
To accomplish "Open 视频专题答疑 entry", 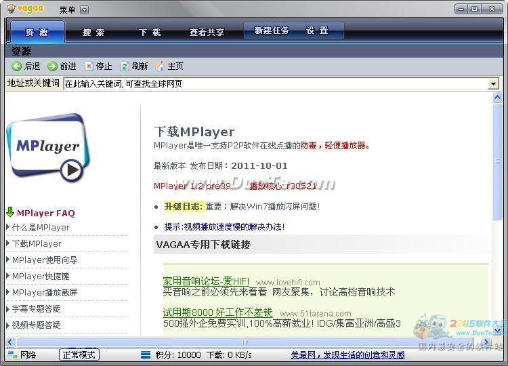I will click(37, 325).
